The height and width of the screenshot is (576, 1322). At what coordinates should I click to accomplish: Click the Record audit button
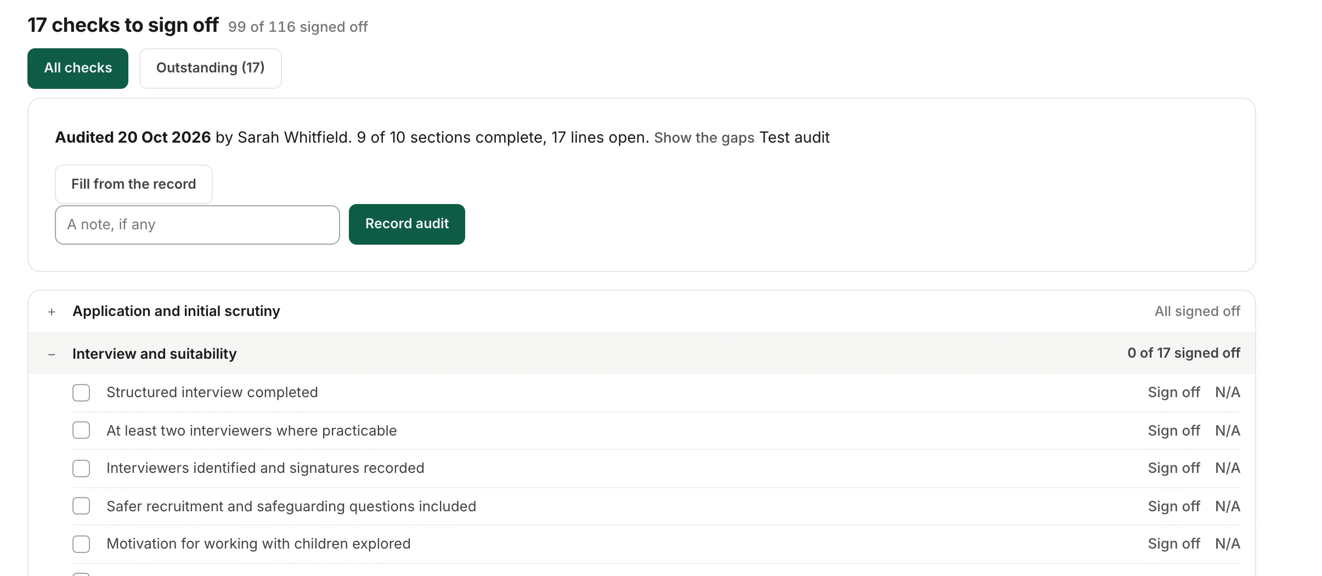pos(407,224)
